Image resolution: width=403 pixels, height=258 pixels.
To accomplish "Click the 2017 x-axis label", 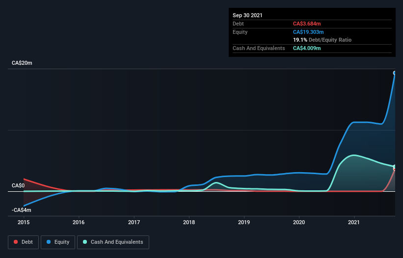I will (x=134, y=222).
